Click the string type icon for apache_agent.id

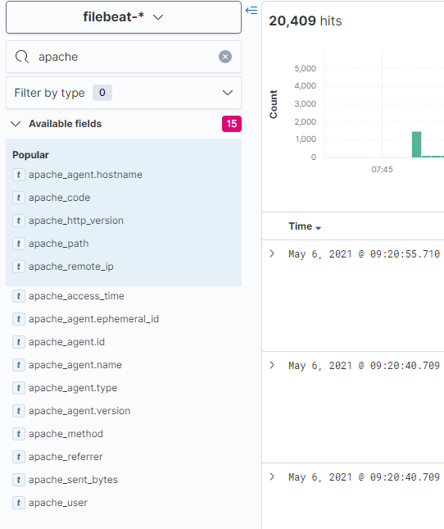(19, 342)
